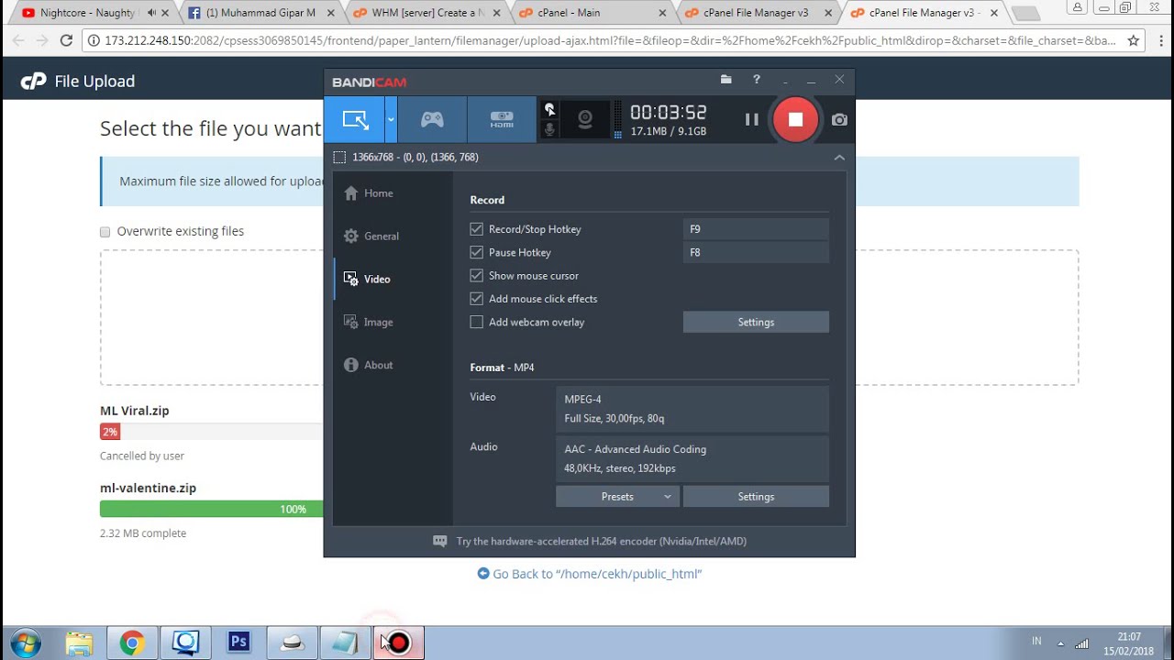The image size is (1174, 660).
Task: Switch to cPanel - Main tab
Action: click(x=593, y=13)
